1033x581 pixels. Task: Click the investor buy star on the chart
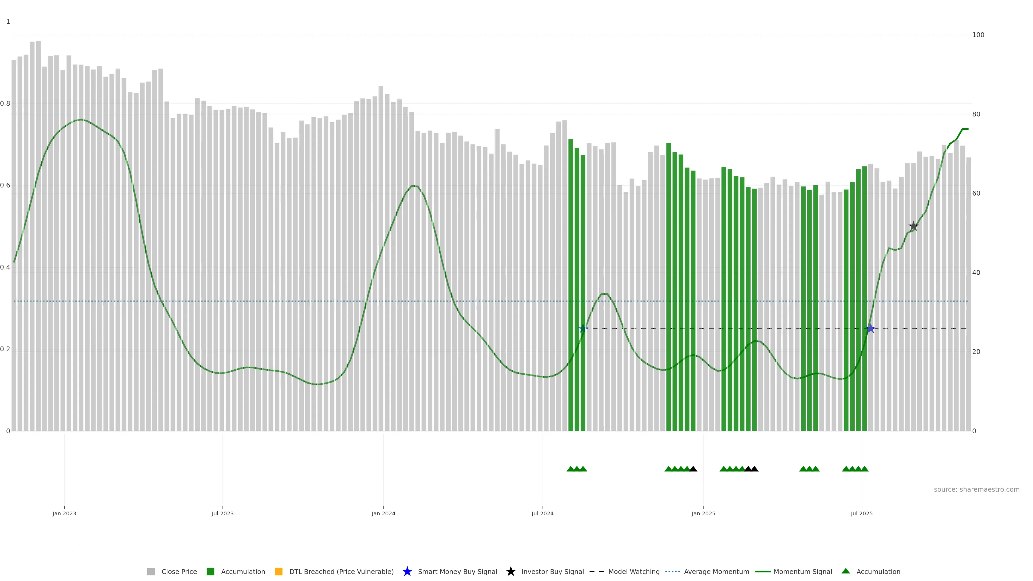[x=913, y=226]
